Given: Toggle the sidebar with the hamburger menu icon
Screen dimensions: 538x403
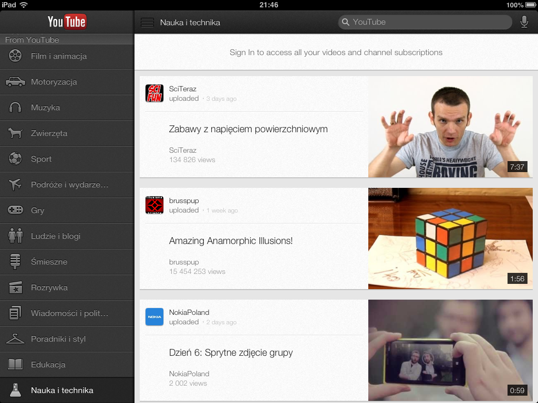Looking at the screenshot, I should [x=148, y=23].
